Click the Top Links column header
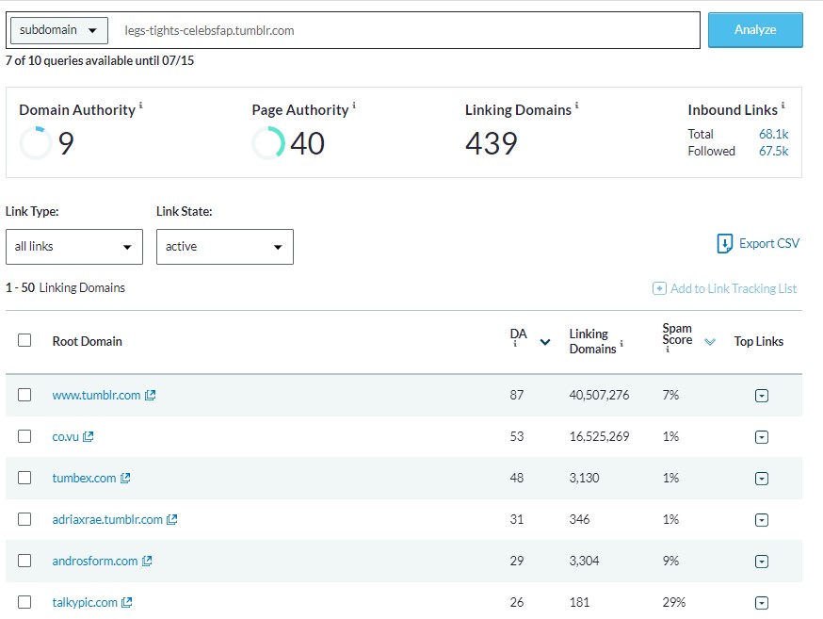Viewport: 823px width, 619px height. (758, 341)
